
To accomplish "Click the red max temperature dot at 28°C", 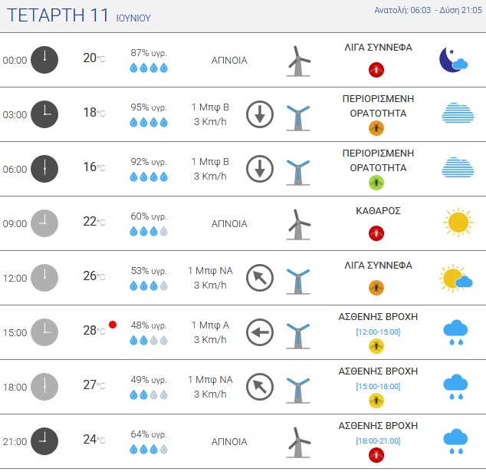I will click(x=113, y=325).
